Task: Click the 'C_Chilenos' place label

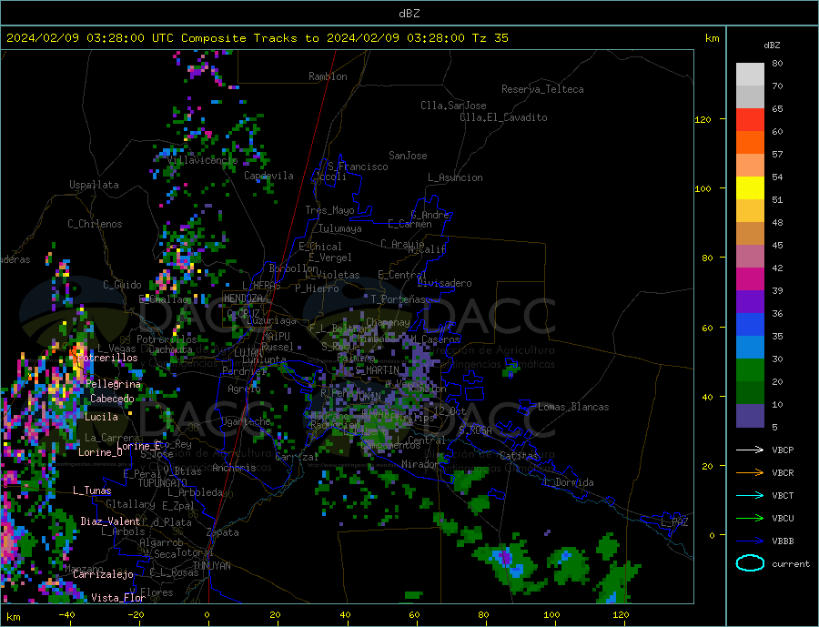Action: tap(95, 224)
